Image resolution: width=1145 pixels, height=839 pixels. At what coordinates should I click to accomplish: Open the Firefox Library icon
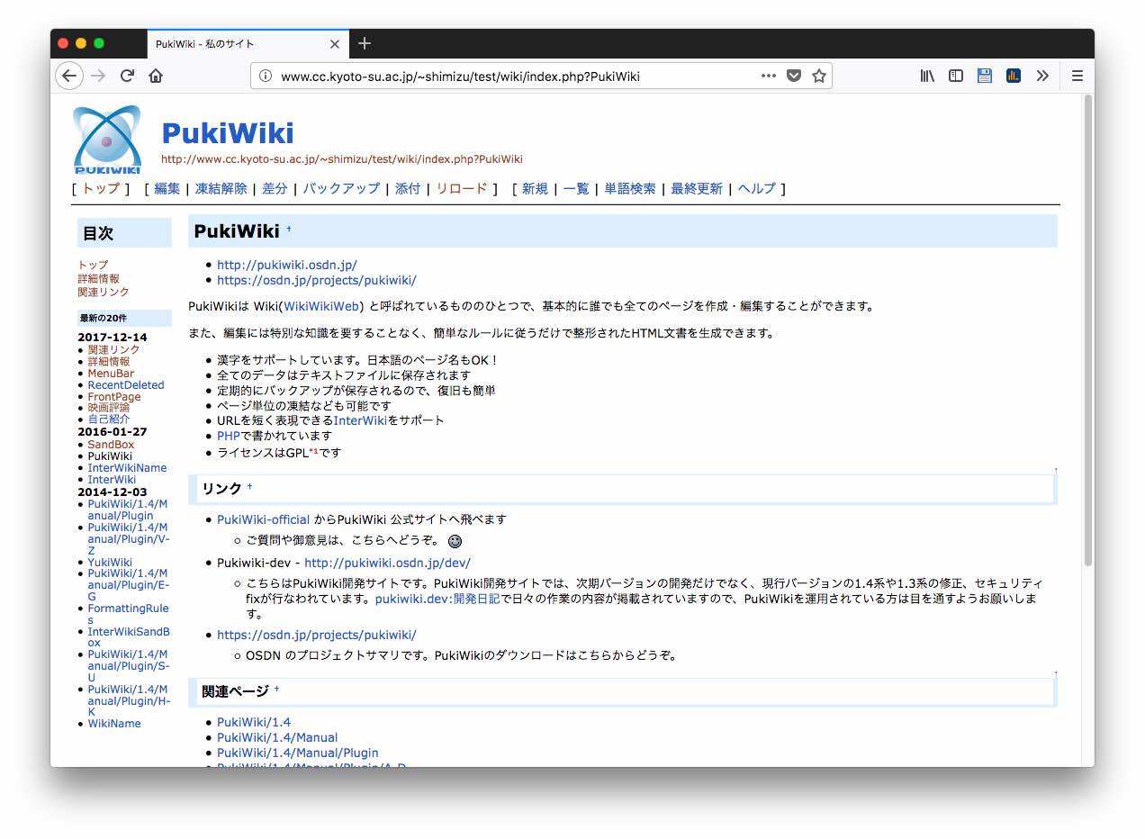[927, 76]
